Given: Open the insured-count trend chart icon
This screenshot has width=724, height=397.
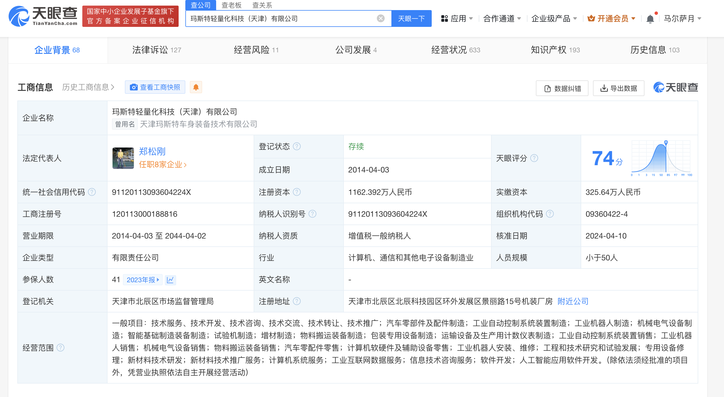Looking at the screenshot, I should coord(170,280).
